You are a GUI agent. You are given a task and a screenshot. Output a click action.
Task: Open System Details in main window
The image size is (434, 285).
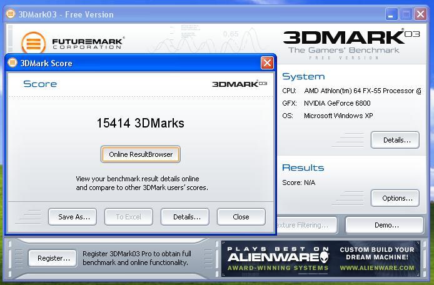coord(395,140)
